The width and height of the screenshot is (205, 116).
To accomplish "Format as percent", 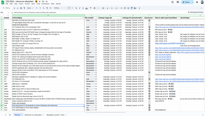I will [x=40, y=8].
